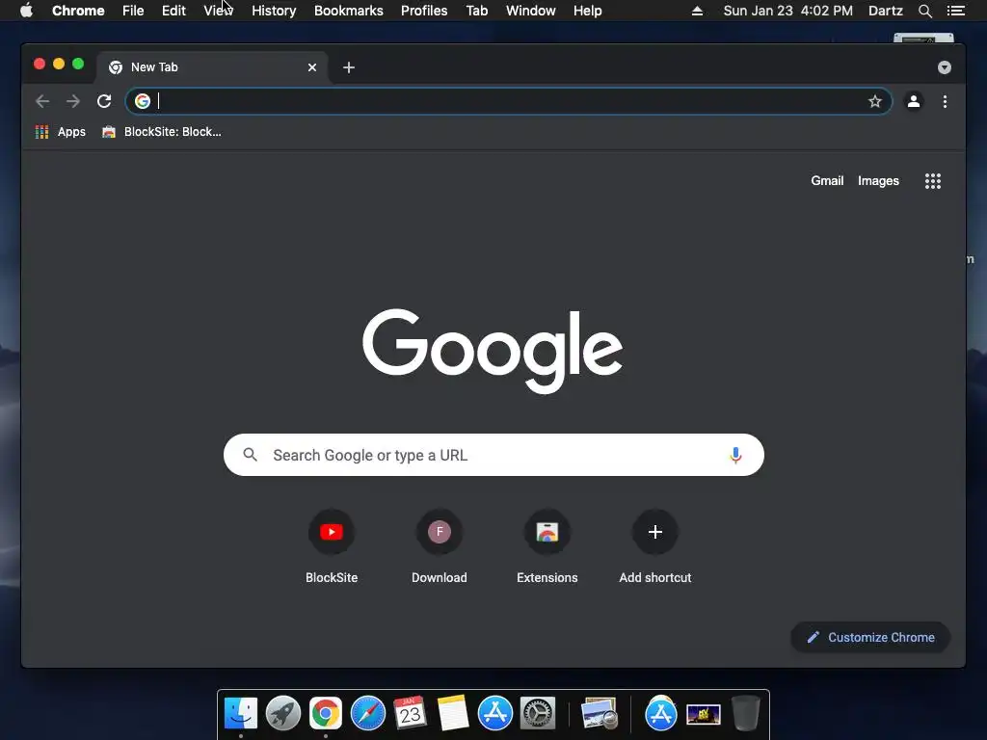This screenshot has height=740, width=987.
Task: Click the Dartz user name in menu bar
Action: (x=885, y=11)
